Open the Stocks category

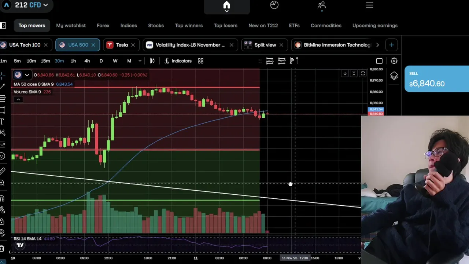pyautogui.click(x=156, y=26)
